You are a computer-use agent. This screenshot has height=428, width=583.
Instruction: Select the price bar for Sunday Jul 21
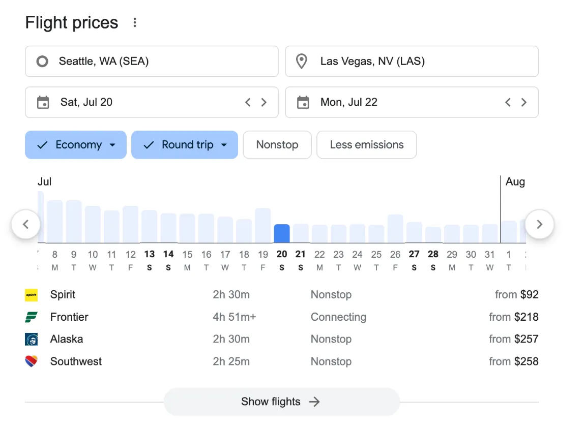301,233
